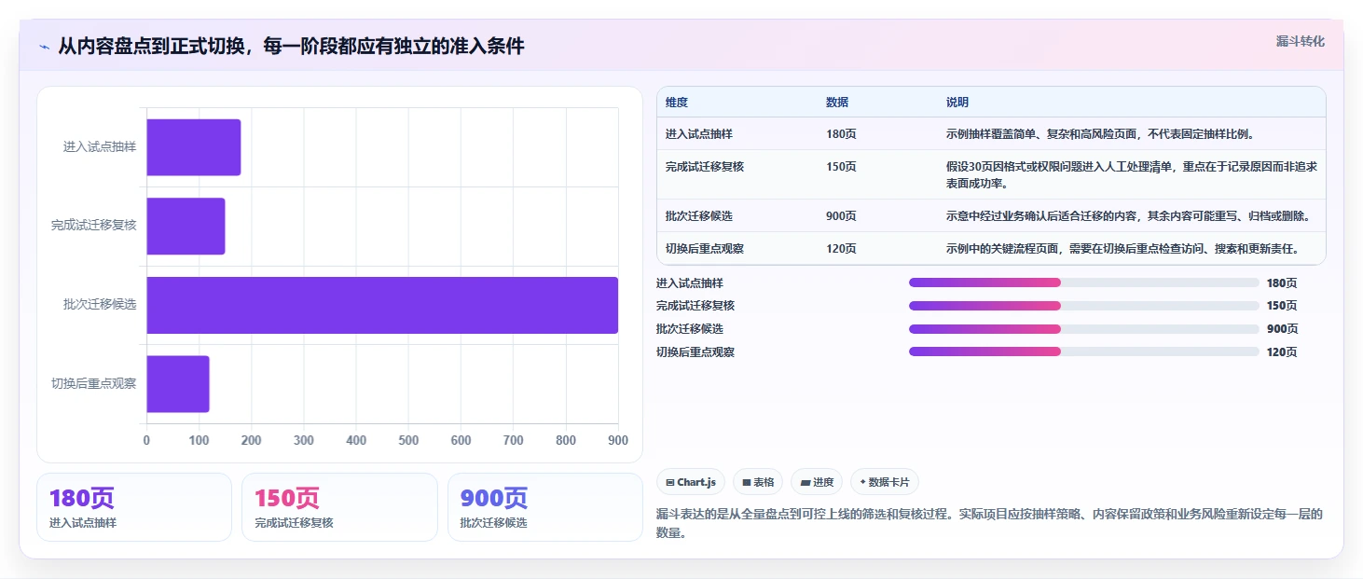Click the 完成试迁移复核 label beside its progress bar
The width and height of the screenshot is (1363, 579).
(x=695, y=306)
